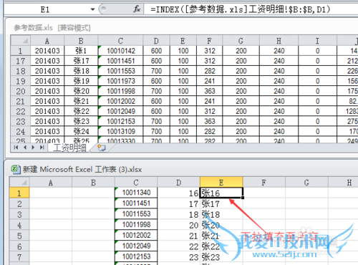
Task: Click 201403 in row 18 of 参考数据
Action: coord(47,71)
